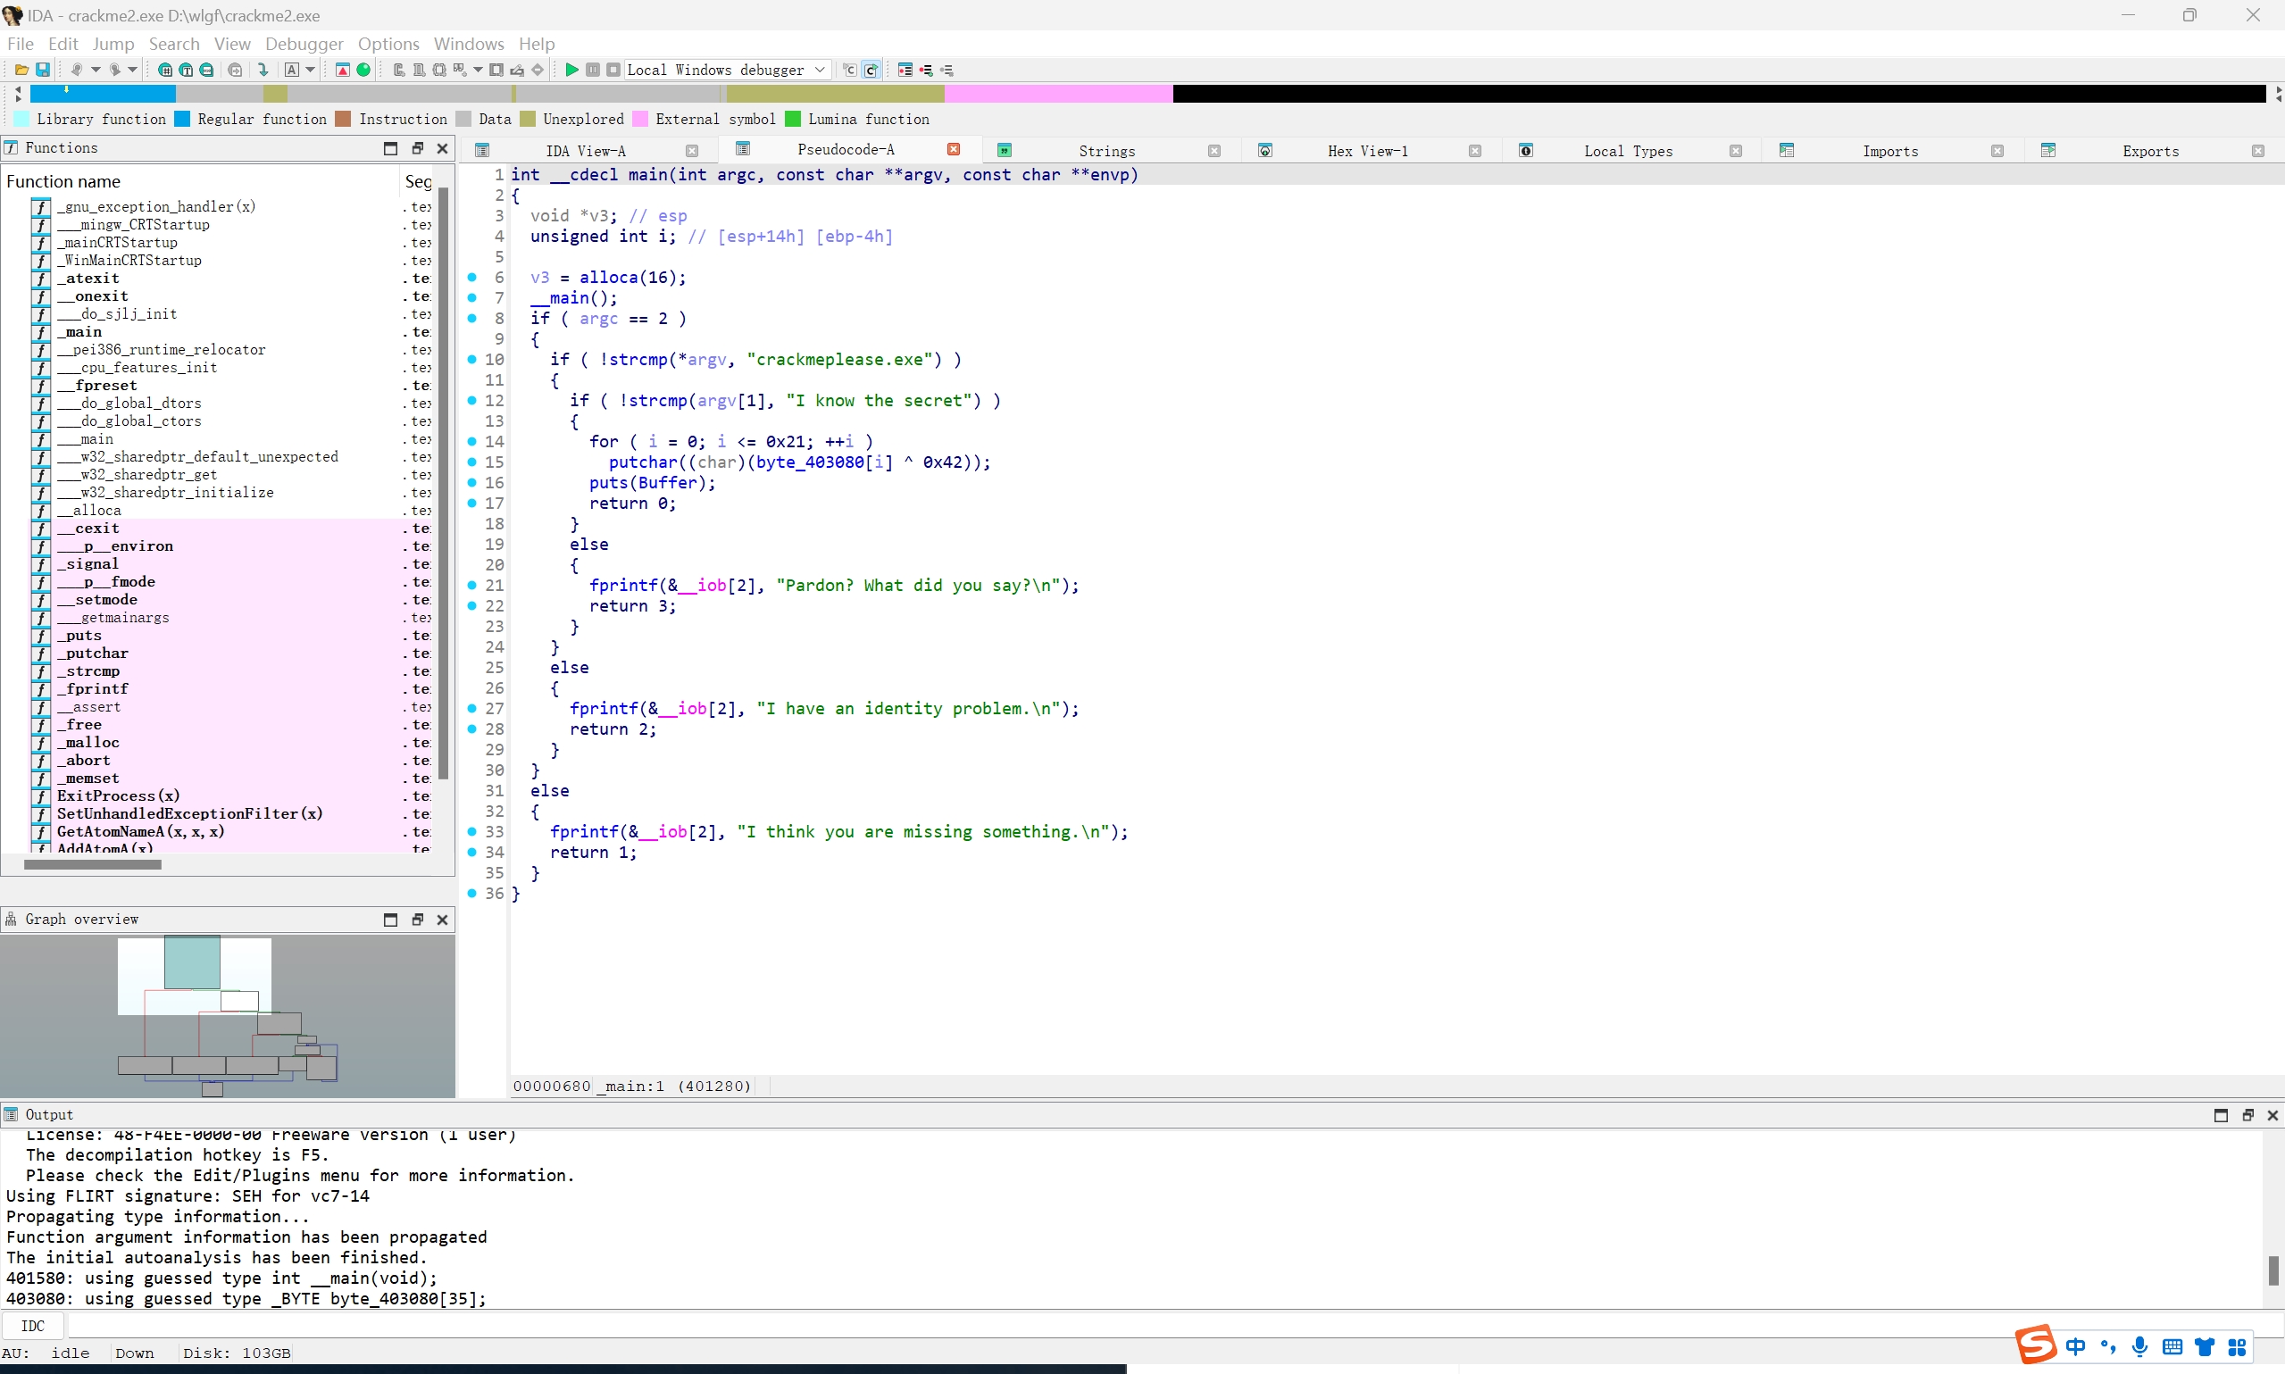The width and height of the screenshot is (2285, 1374).
Task: Expand the text search dropdown arrow
Action: click(310, 70)
